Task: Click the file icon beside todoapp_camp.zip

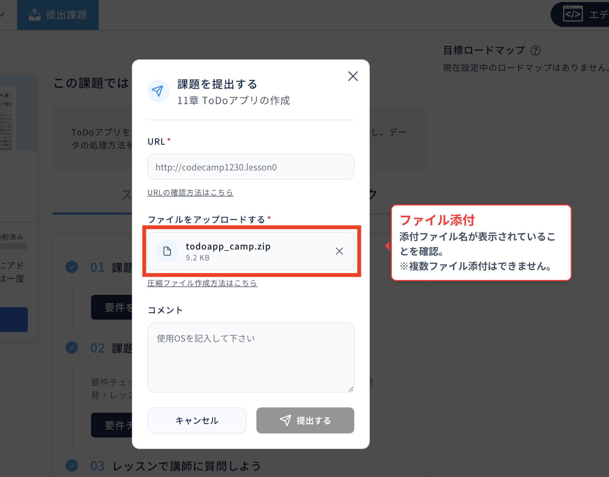Action: [x=167, y=251]
